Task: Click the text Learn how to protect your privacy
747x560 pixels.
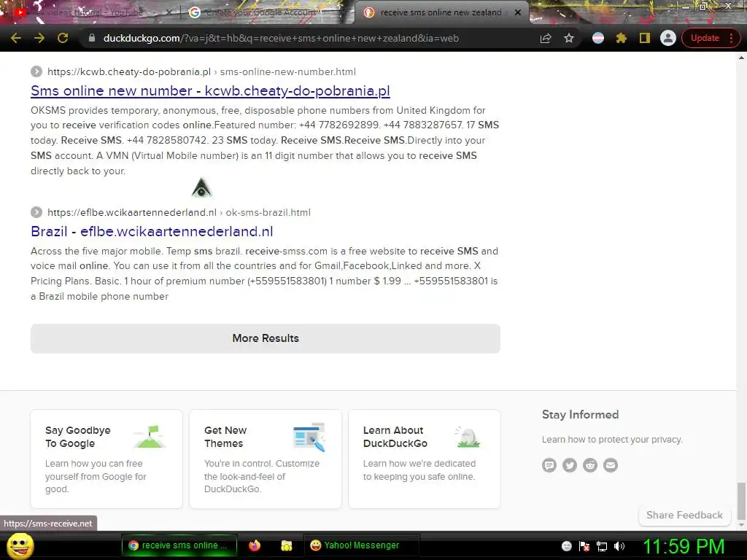Action: (612, 440)
